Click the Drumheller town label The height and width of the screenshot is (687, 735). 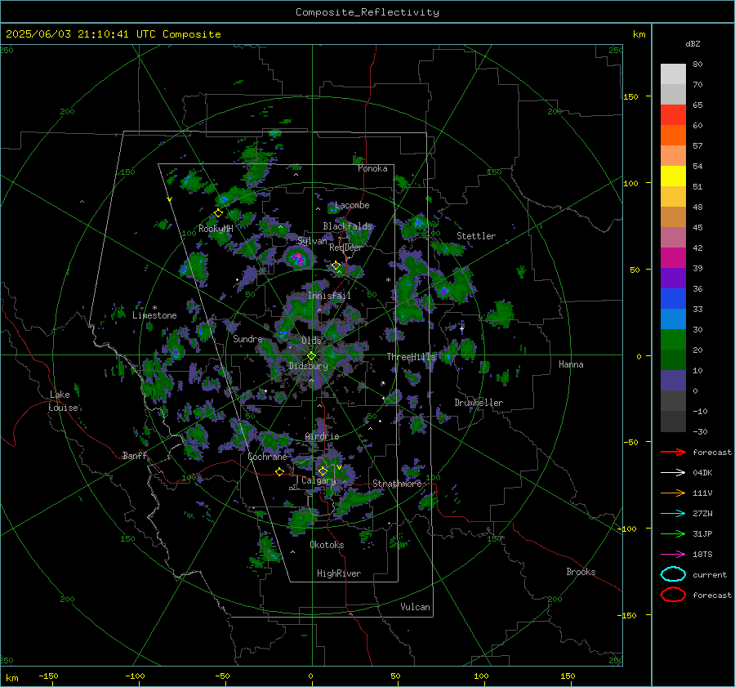(479, 403)
